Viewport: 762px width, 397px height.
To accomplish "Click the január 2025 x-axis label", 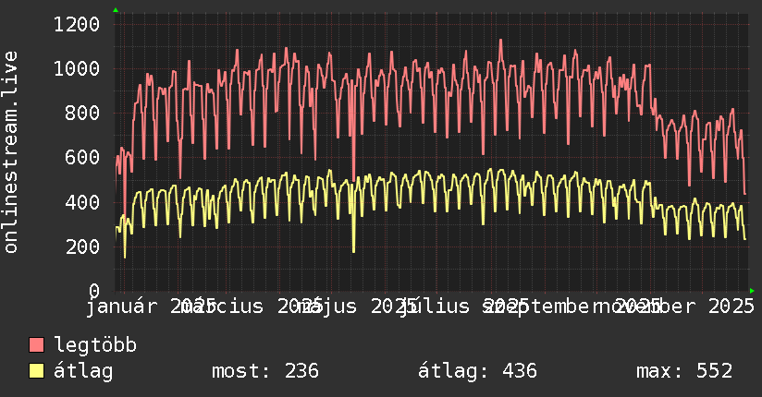I will tap(151, 307).
